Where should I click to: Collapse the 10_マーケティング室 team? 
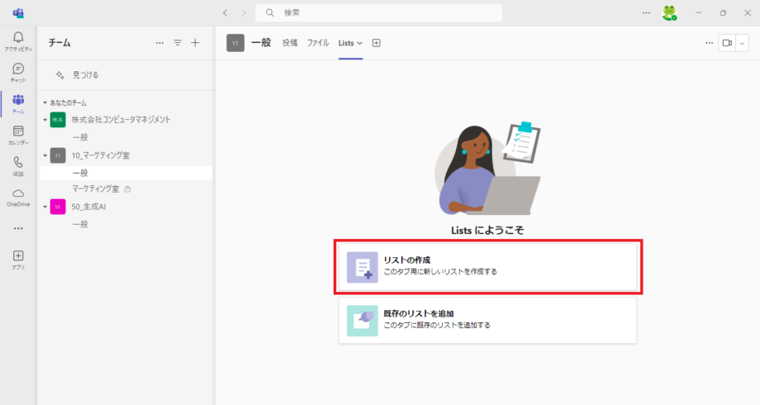[x=45, y=155]
